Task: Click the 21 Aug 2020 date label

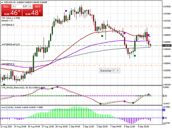Action: tap(6, 127)
